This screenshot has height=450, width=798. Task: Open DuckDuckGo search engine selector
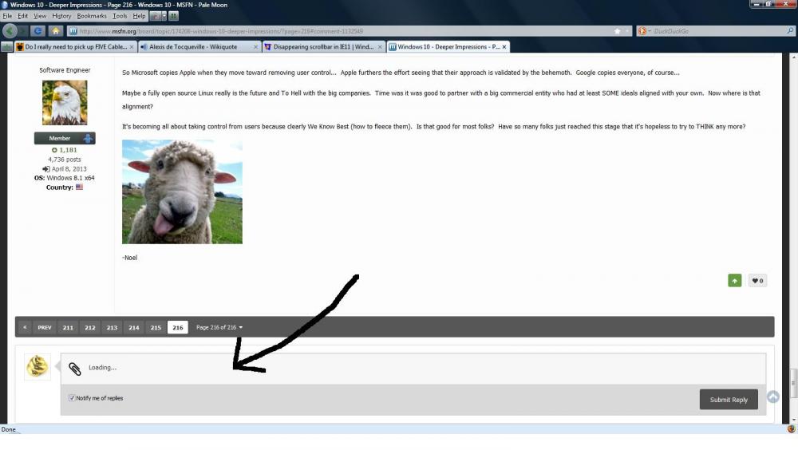(x=644, y=31)
